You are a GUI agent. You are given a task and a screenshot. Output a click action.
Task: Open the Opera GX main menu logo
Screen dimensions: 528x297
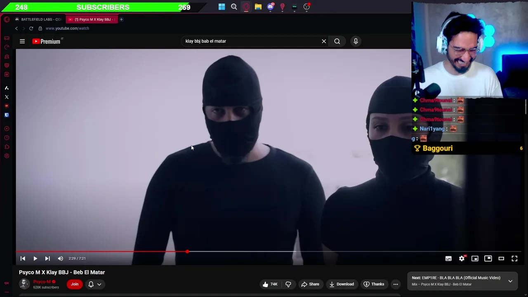coord(7,19)
